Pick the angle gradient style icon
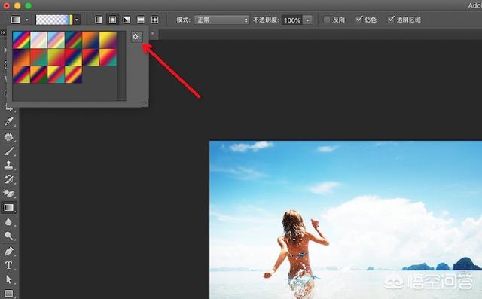This screenshot has height=299, width=482. pyautogui.click(x=127, y=20)
